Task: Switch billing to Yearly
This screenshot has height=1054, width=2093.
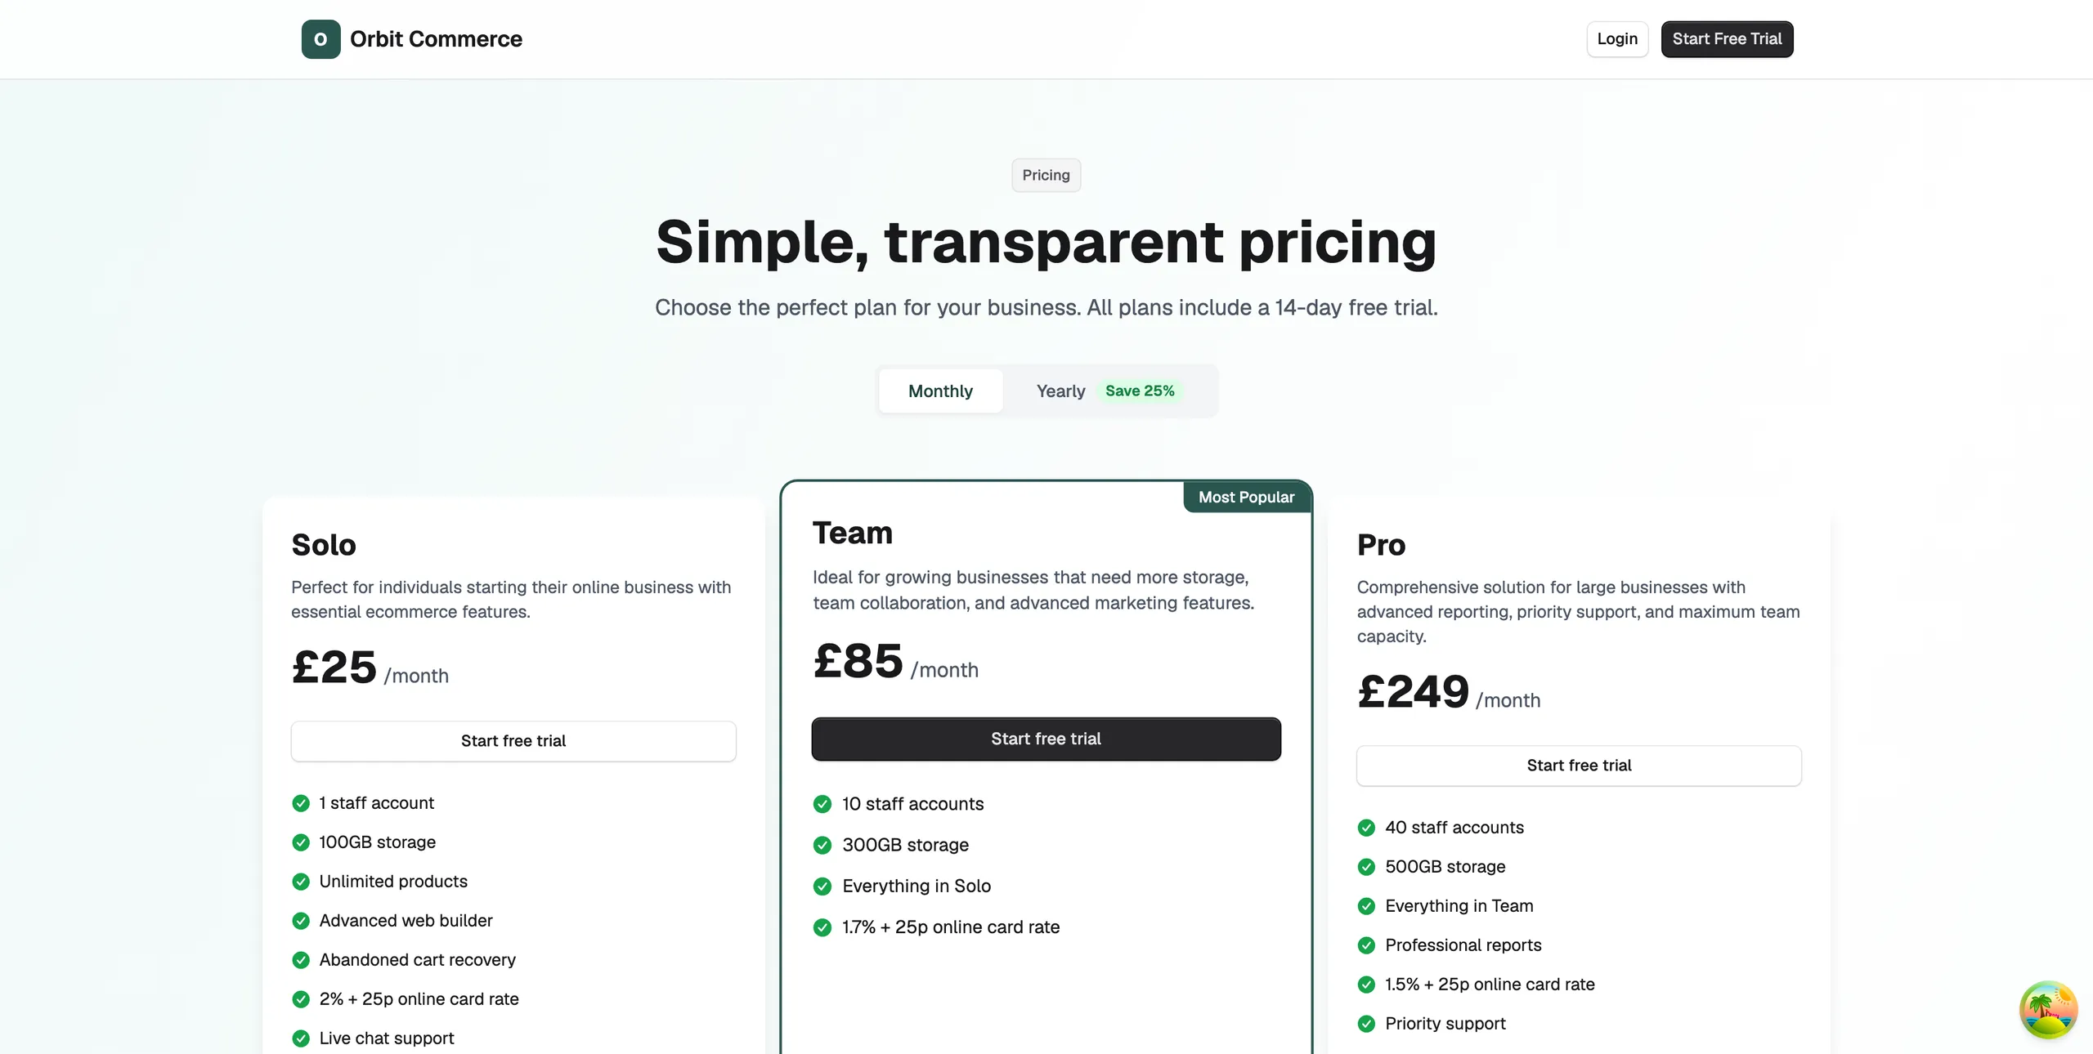Action: [x=1060, y=391]
